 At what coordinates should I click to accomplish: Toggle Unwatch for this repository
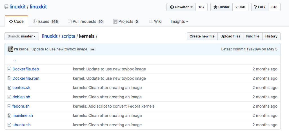click(181, 7)
